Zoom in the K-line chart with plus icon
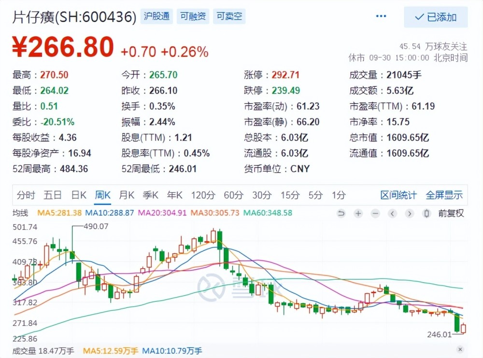483x358 pixels. tap(358, 213)
